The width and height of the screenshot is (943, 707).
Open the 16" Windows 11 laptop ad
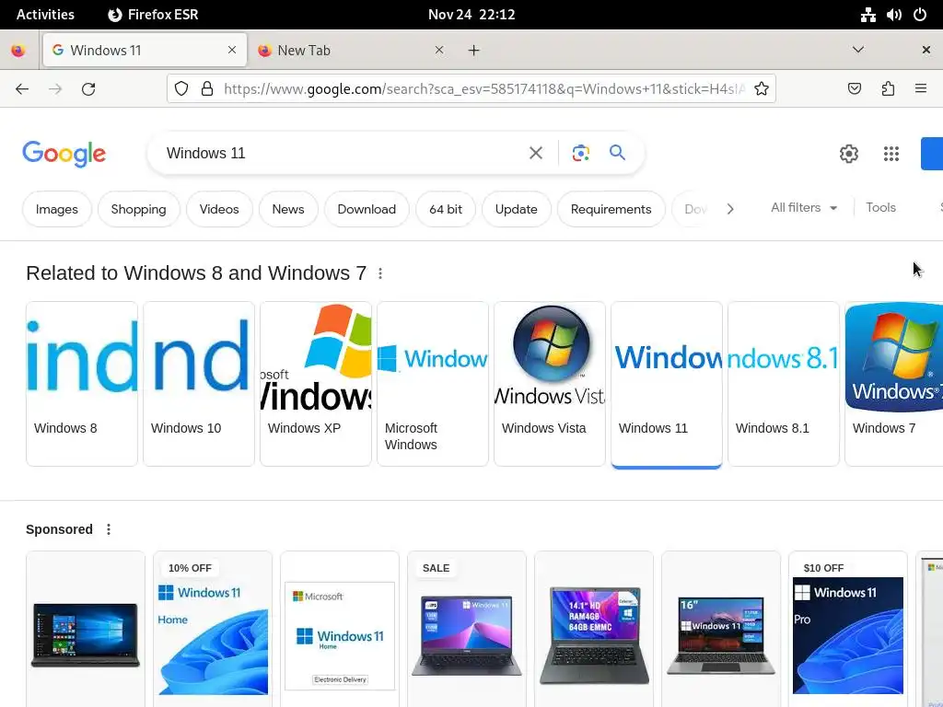click(721, 629)
